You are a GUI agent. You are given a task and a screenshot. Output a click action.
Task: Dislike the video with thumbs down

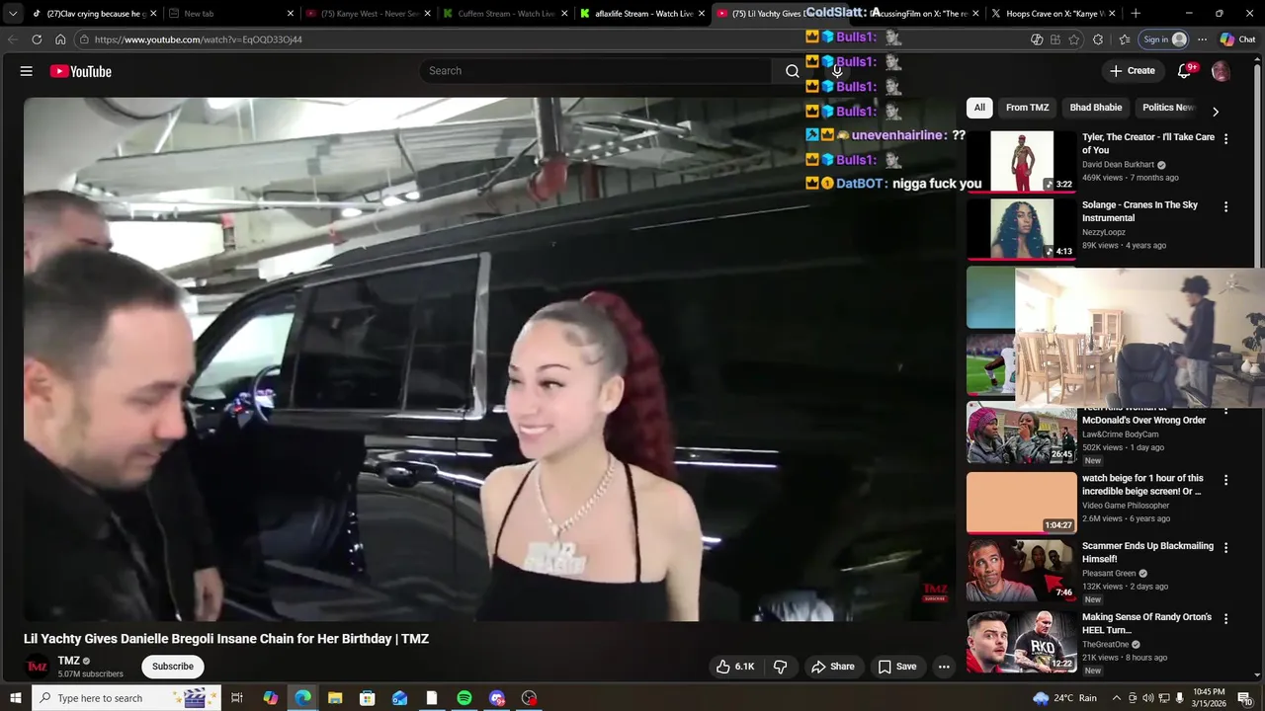point(780,667)
